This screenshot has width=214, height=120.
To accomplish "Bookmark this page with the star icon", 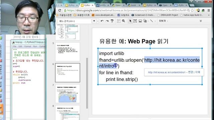I will point(192,10).
